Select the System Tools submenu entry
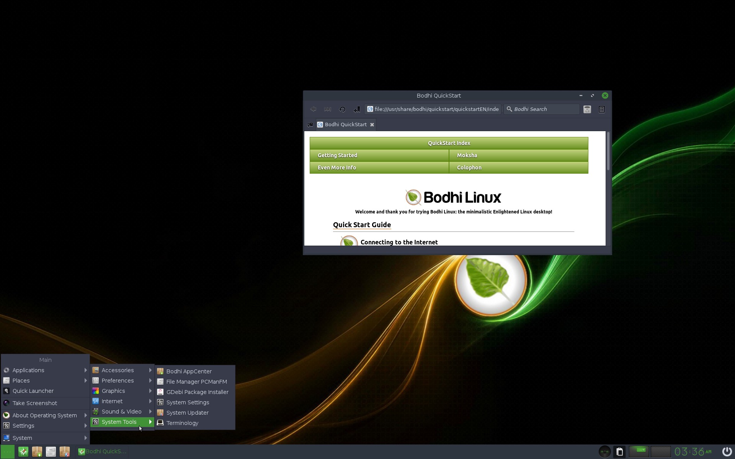The image size is (735, 459). pyautogui.click(x=122, y=422)
